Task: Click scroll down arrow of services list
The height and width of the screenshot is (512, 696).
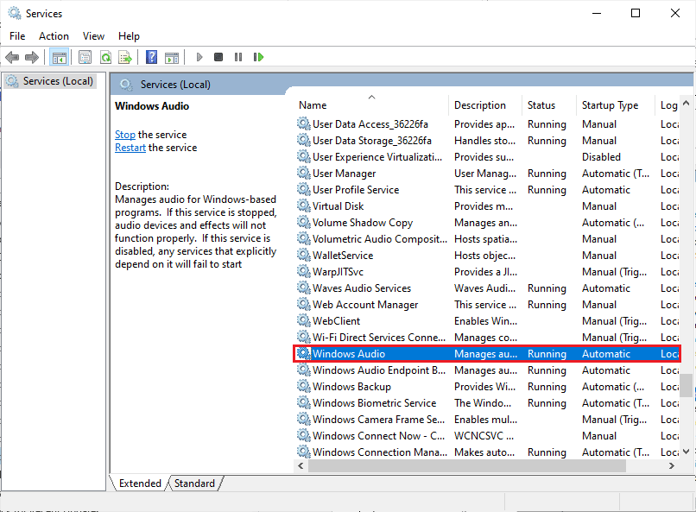Action: (686, 452)
